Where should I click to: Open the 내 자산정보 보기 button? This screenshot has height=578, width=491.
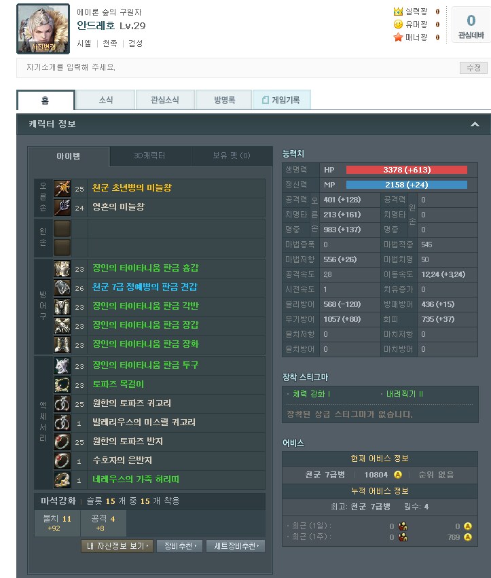click(117, 546)
